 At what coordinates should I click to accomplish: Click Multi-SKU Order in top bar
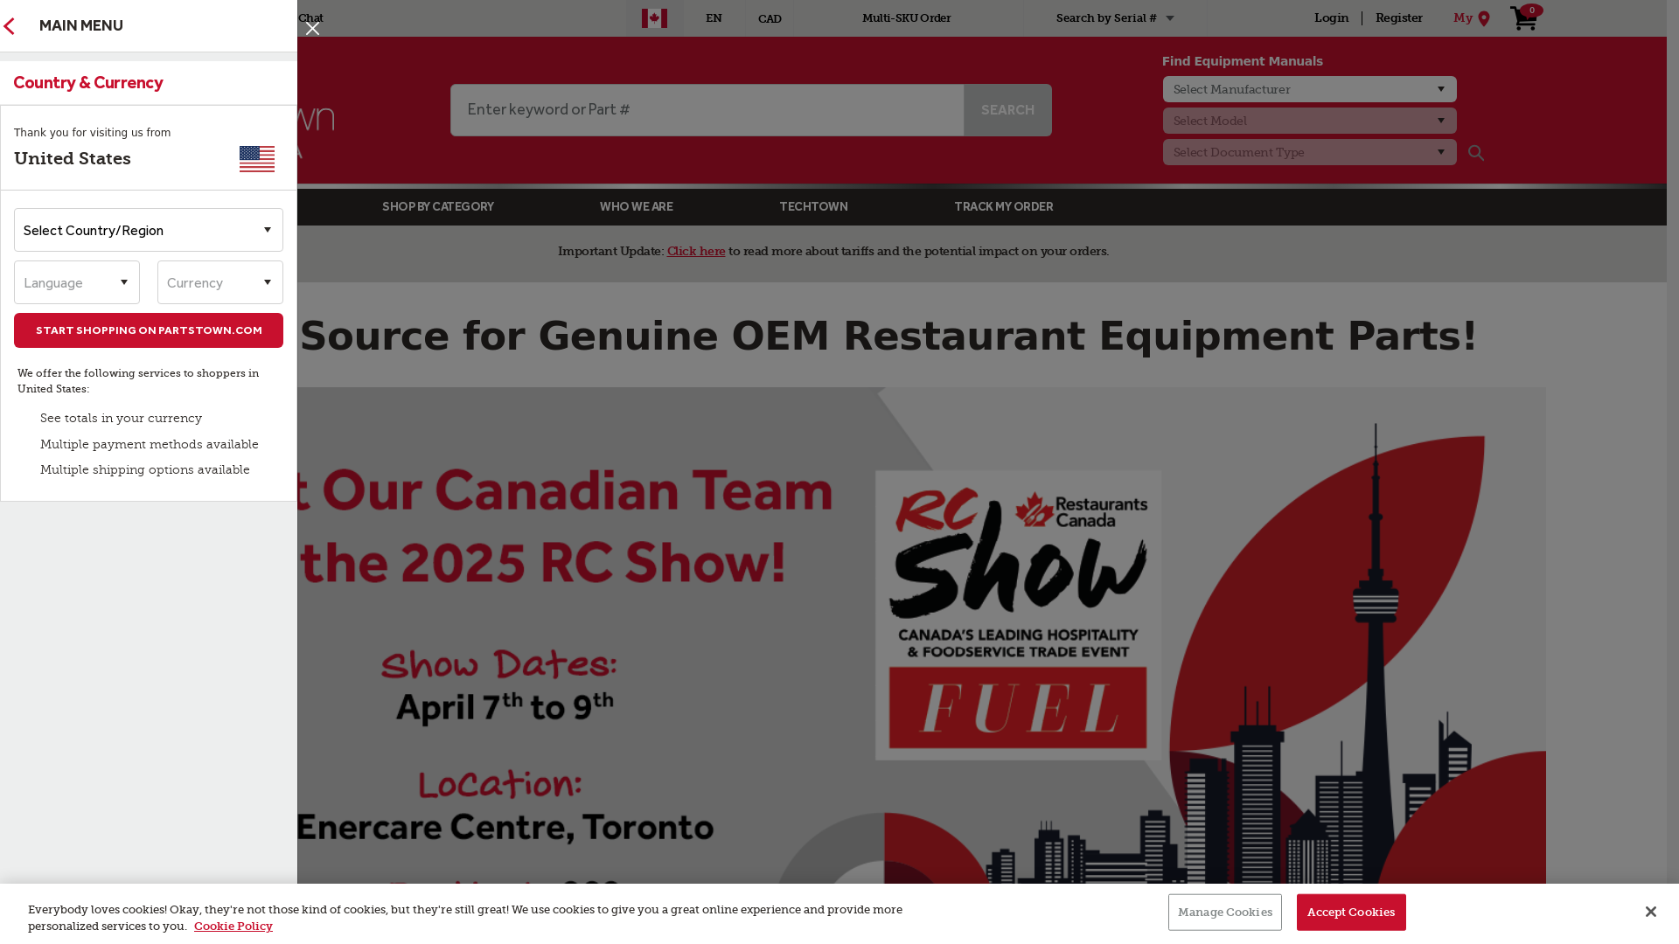point(907,18)
